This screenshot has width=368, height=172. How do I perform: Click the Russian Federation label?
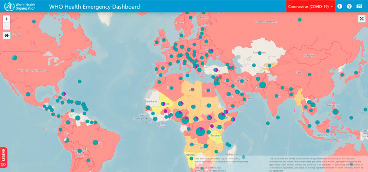pyautogui.click(x=266, y=22)
